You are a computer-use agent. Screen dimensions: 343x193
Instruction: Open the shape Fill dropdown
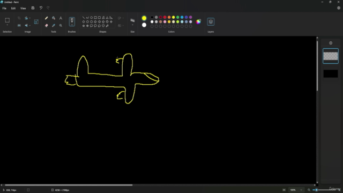[x=121, y=26]
